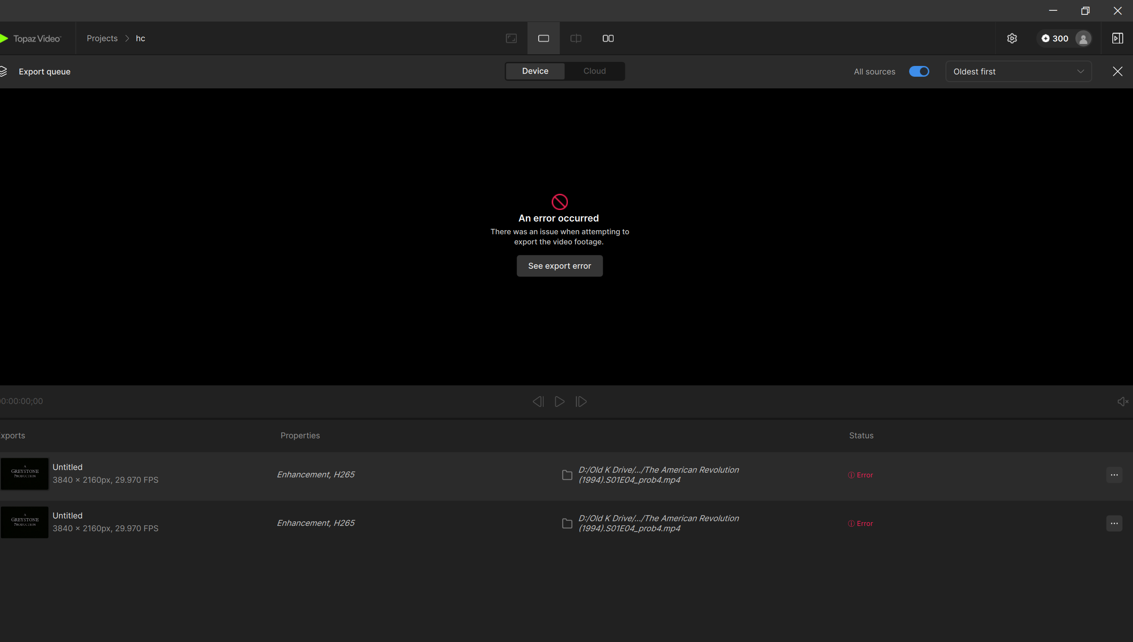Image resolution: width=1133 pixels, height=642 pixels.
Task: Open more options for second export
Action: [x=1114, y=523]
